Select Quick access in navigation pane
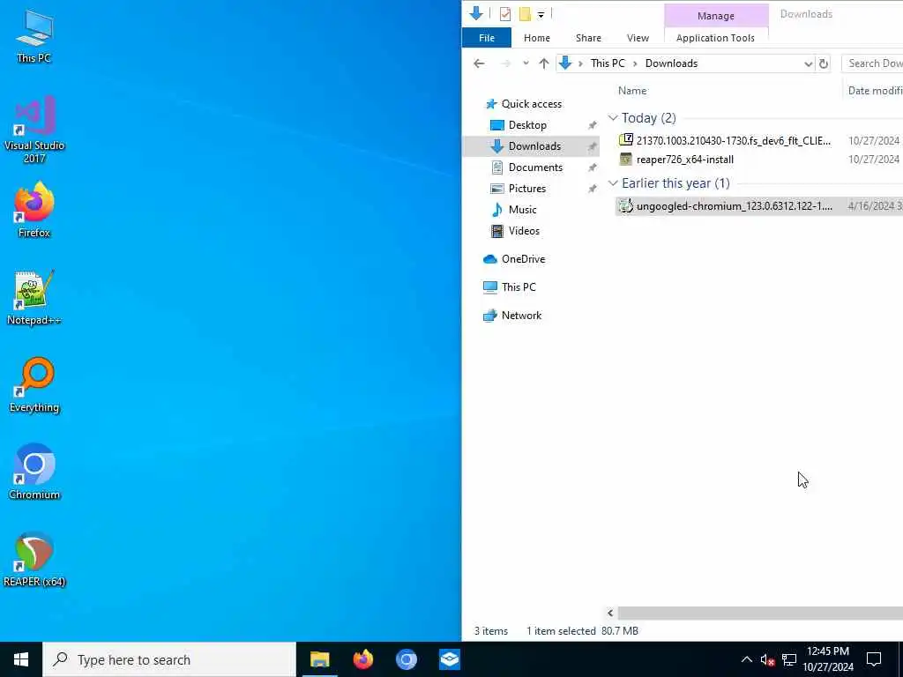The image size is (903, 677). pos(531,104)
